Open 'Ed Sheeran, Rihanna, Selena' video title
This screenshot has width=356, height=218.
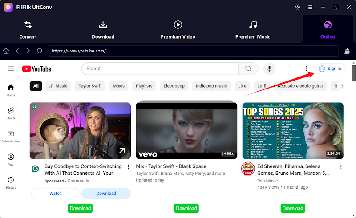tap(293, 170)
